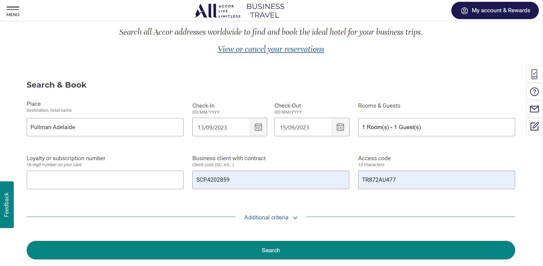Expand the Additional criteria section
The image size is (543, 266).
[271, 218]
